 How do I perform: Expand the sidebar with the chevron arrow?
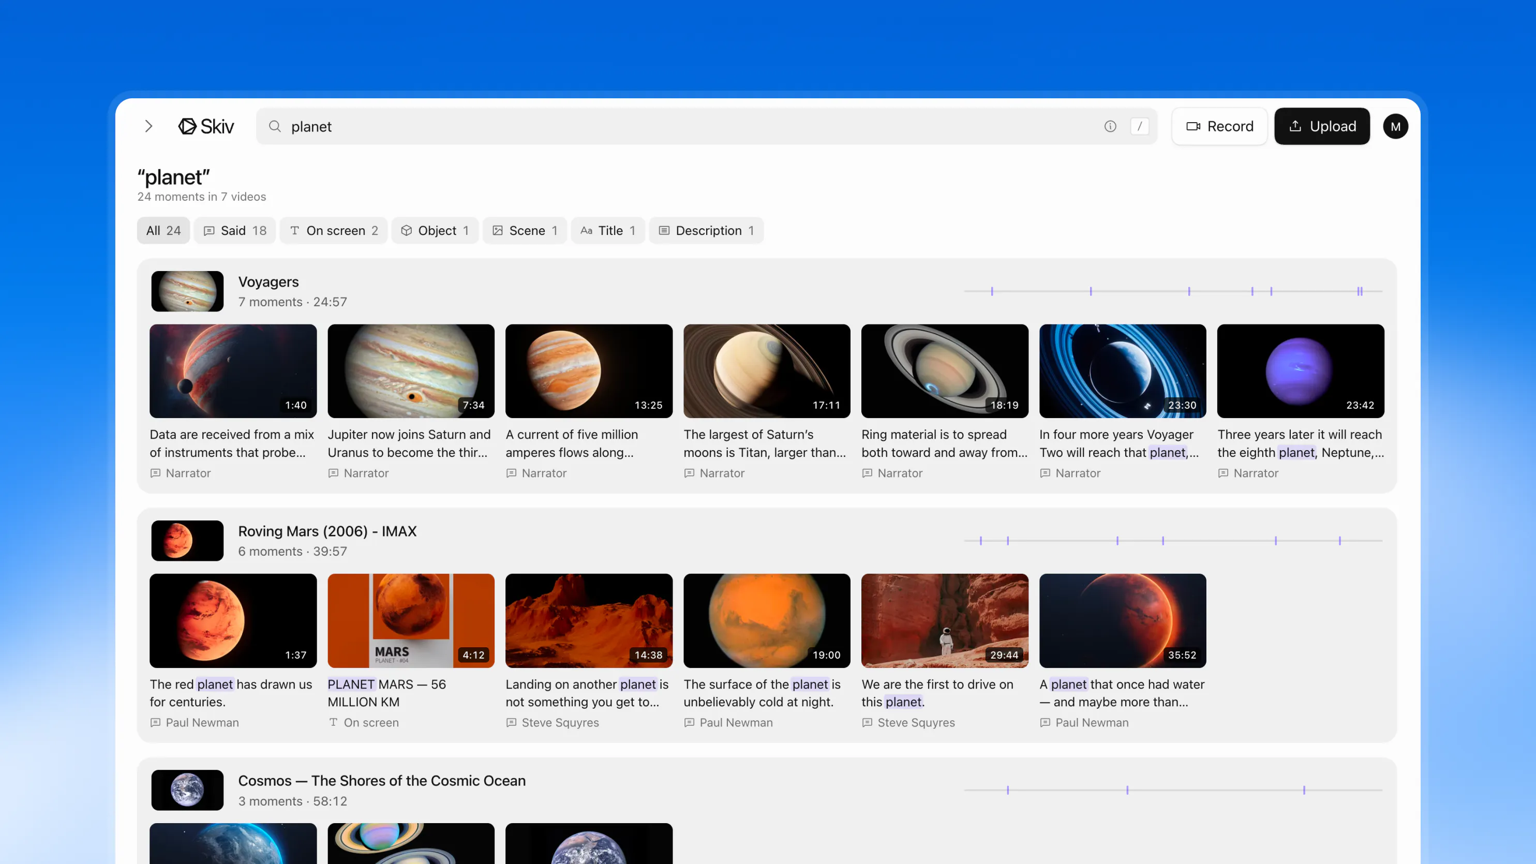coord(148,126)
